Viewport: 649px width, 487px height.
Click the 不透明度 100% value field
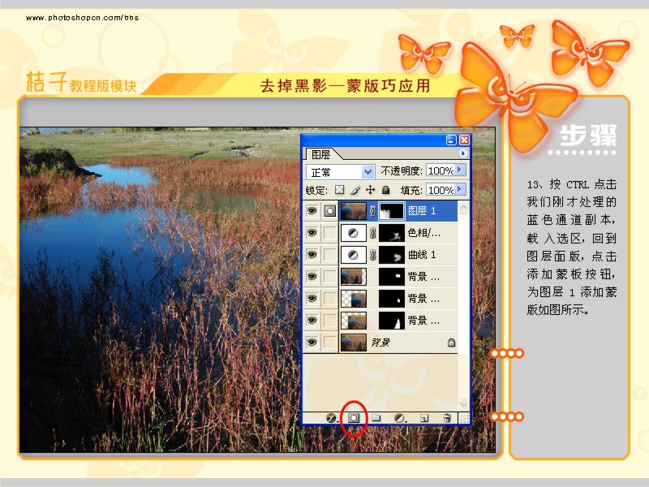(441, 170)
